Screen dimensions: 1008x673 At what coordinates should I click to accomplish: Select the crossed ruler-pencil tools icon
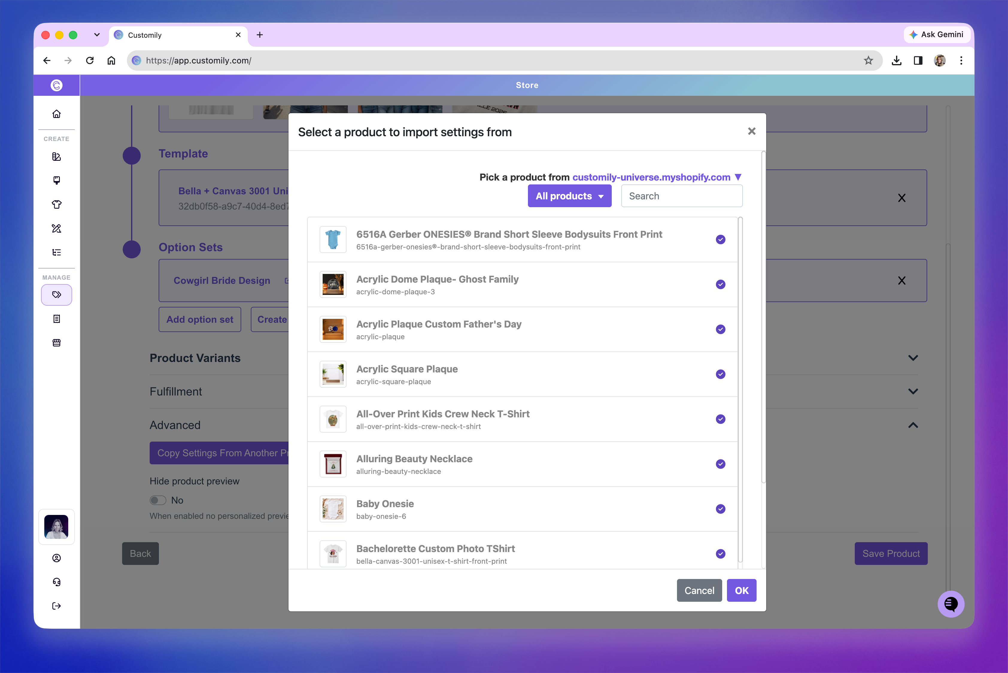[56, 228]
